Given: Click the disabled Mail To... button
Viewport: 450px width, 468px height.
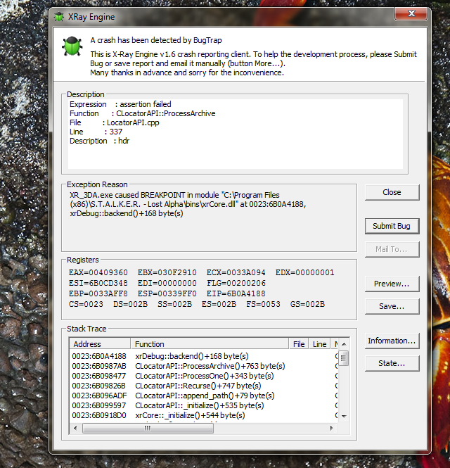Looking at the screenshot, I should 392,249.
